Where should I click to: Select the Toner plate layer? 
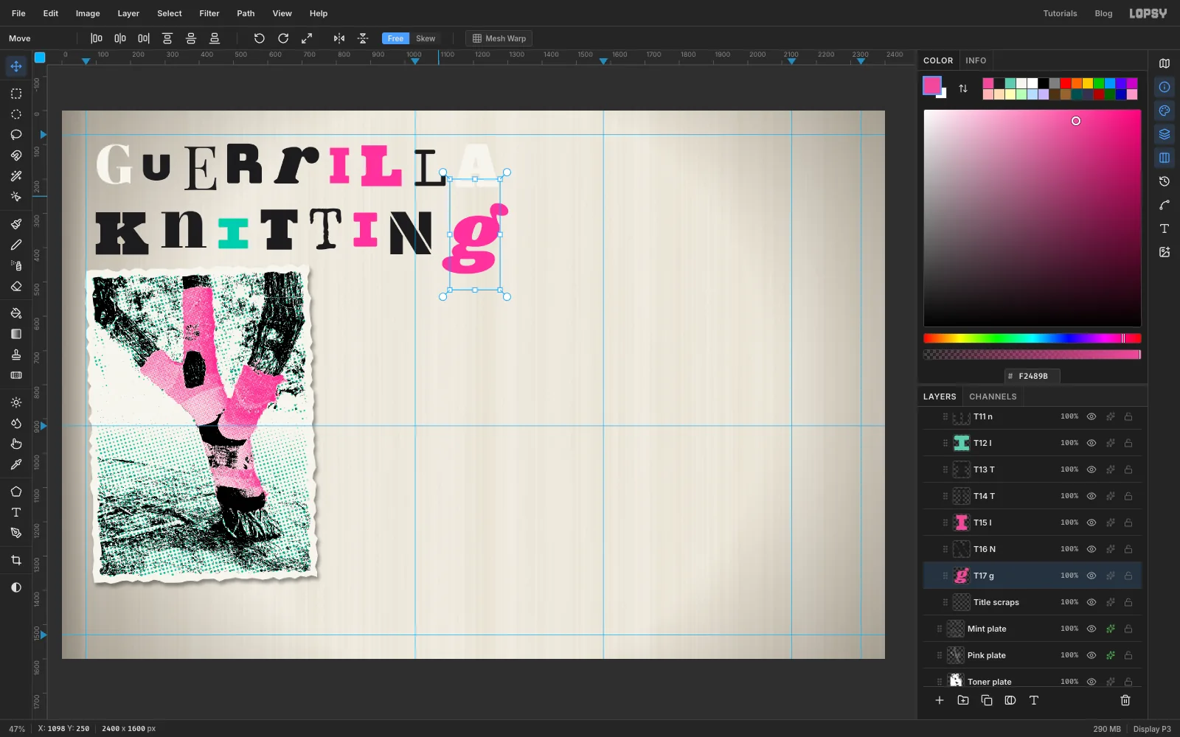(x=1032, y=681)
